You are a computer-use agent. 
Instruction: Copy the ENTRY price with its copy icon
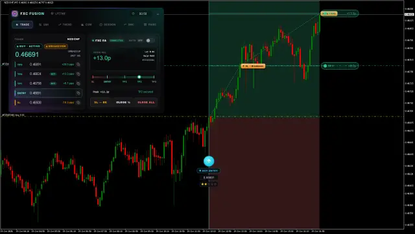78,93
